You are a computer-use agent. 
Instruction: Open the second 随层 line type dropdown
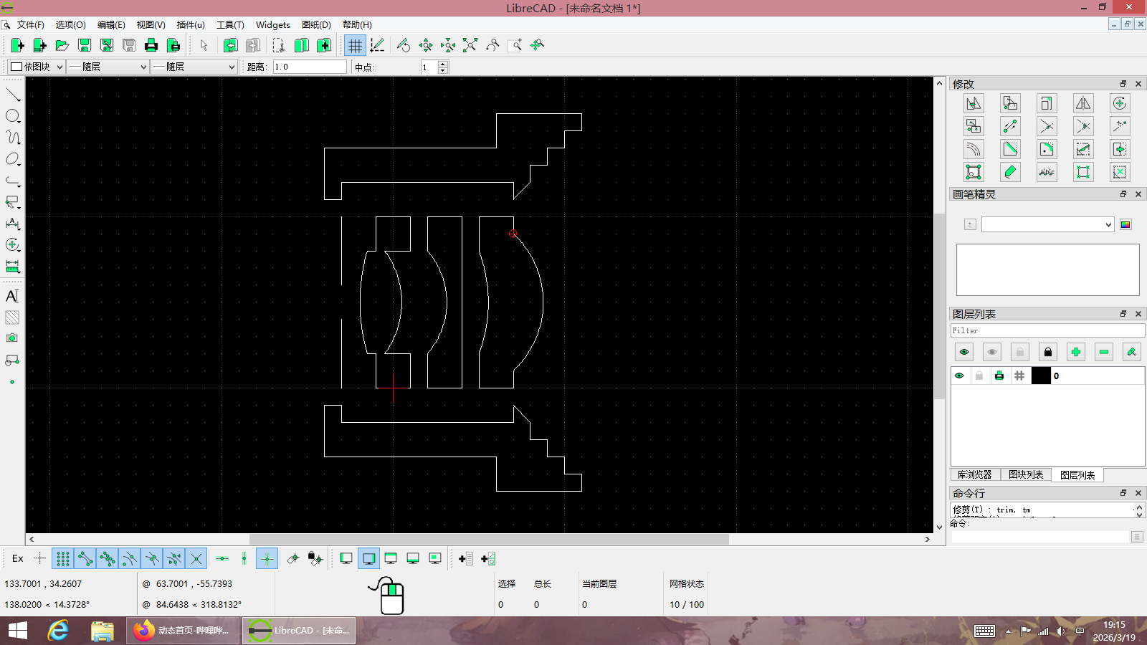[195, 67]
